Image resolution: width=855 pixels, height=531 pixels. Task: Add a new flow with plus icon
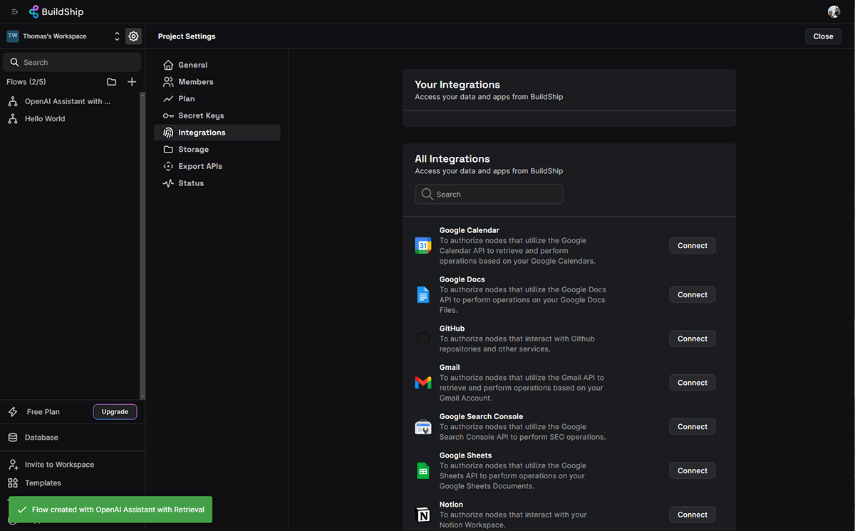[132, 82]
